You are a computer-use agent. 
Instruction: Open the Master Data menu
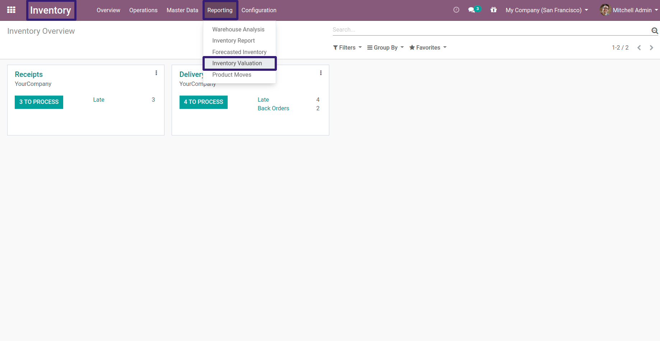(x=182, y=10)
